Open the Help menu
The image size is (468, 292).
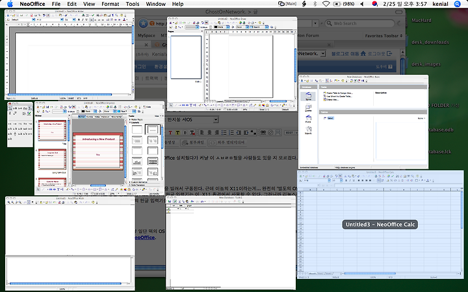click(177, 4)
